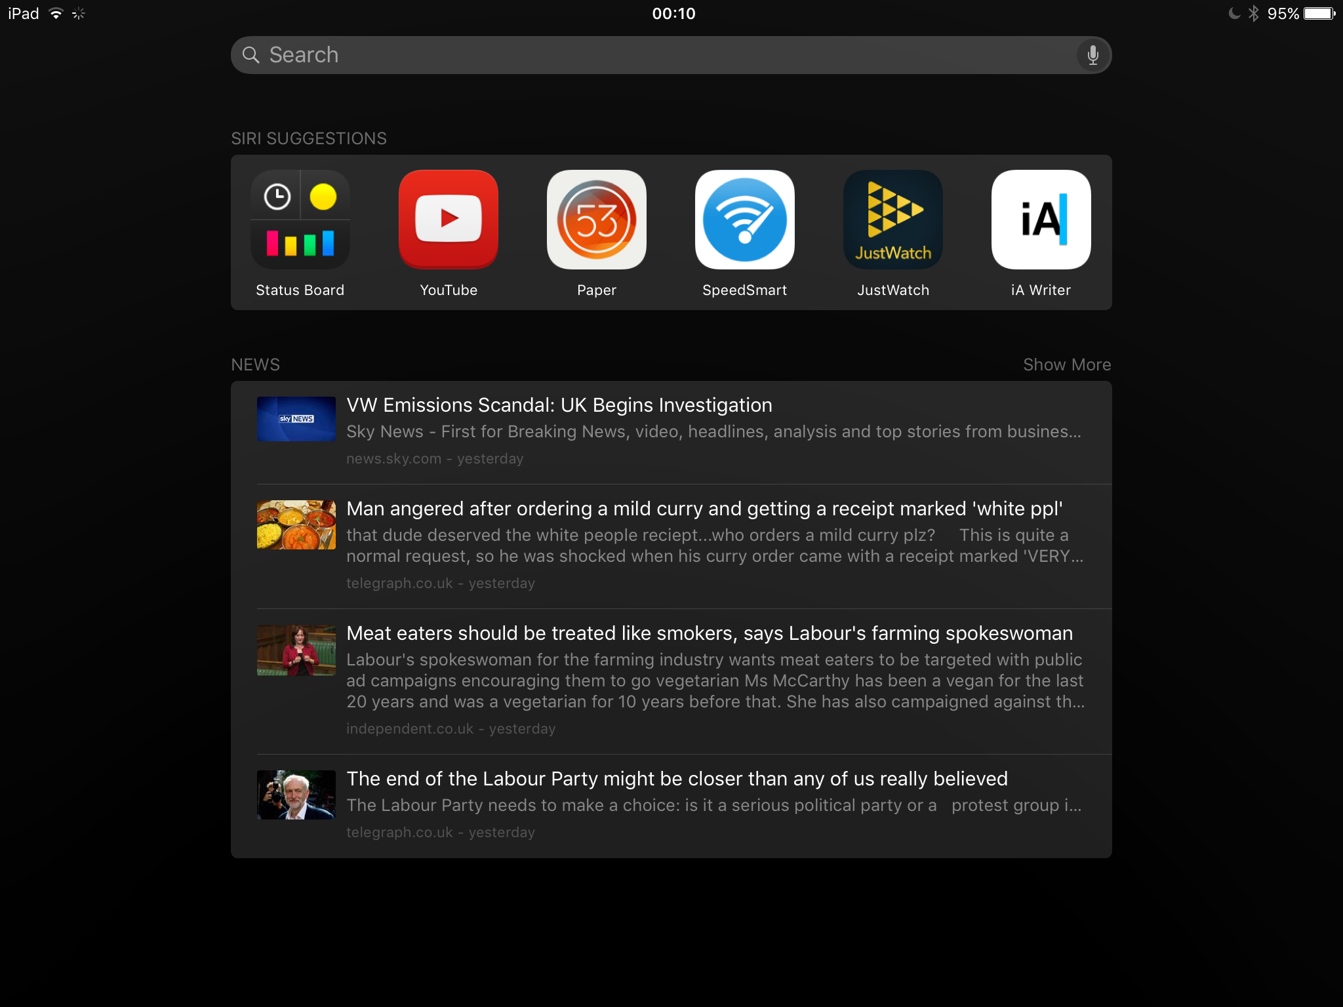Tap the Search input field

(670, 54)
